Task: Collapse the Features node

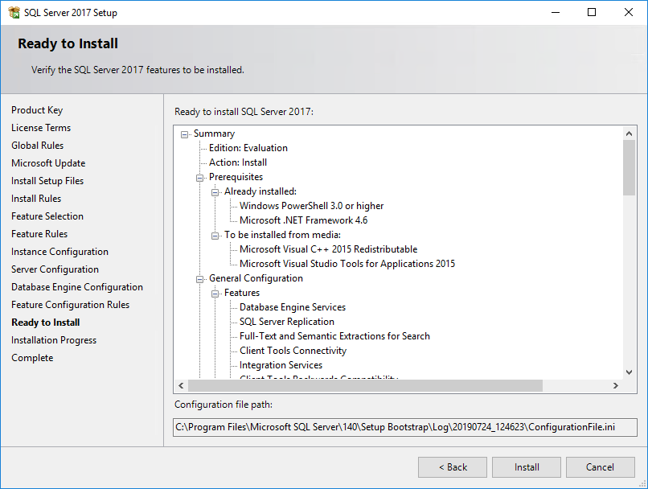Action: (215, 294)
